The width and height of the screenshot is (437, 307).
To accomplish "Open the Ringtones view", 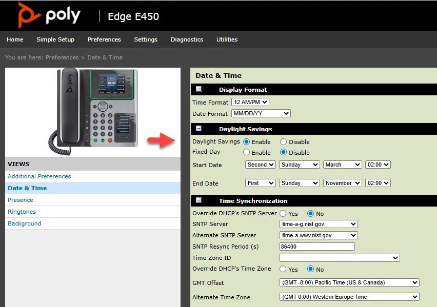I will coord(22,212).
